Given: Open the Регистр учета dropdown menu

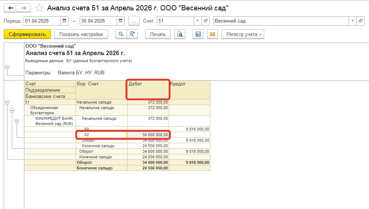Looking at the screenshot, I should point(242,34).
